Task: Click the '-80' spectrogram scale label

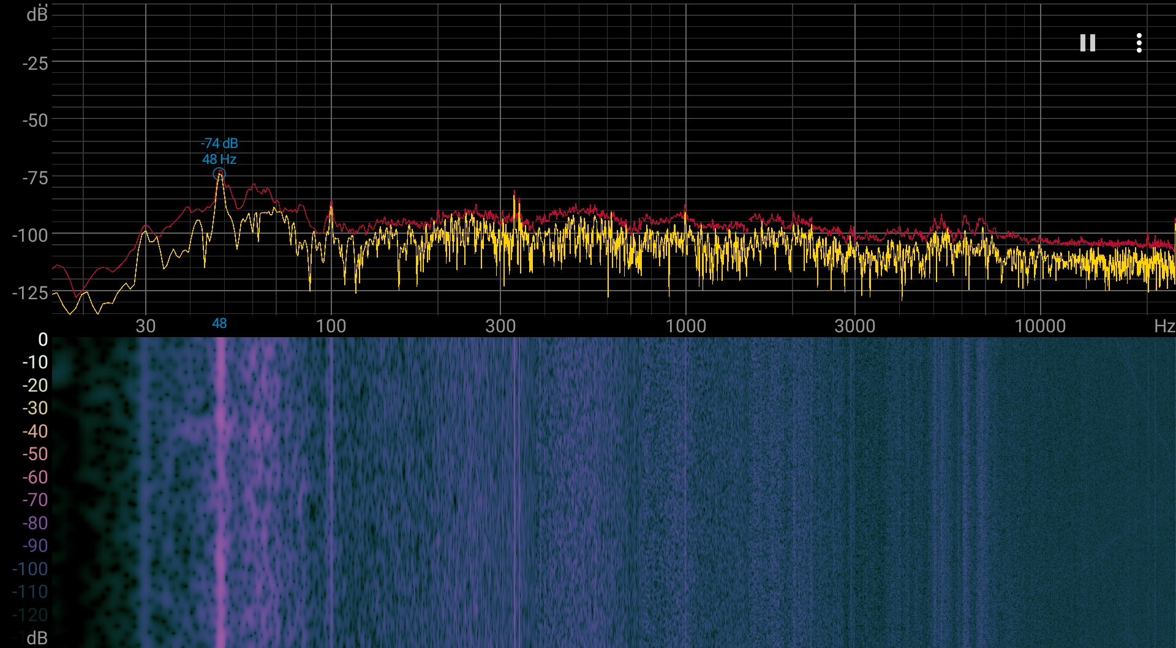Action: click(x=35, y=523)
